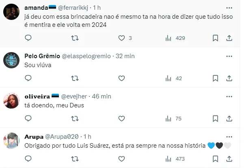
Task: Click Arupa's profile avatar
Action: (11, 140)
